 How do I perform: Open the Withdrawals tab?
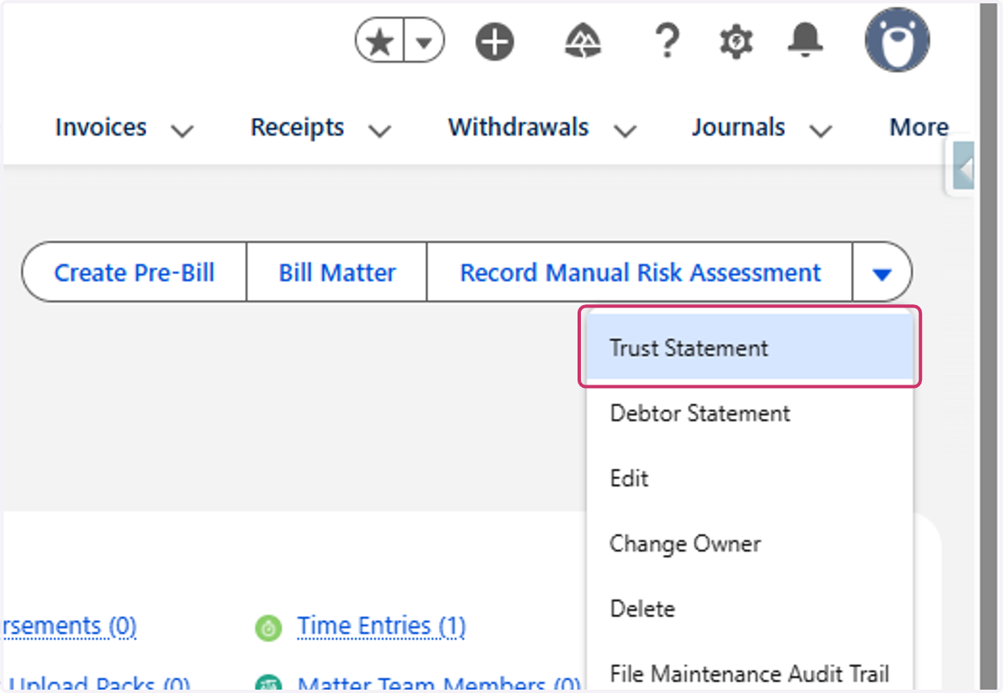click(518, 127)
